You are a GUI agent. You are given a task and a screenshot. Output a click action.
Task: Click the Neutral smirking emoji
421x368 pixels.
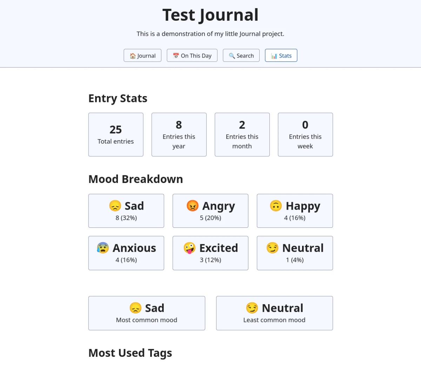pyautogui.click(x=272, y=248)
